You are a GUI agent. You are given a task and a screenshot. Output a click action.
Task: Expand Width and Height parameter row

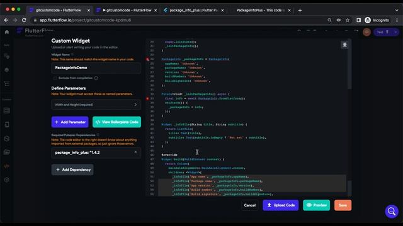pyautogui.click(x=96, y=105)
